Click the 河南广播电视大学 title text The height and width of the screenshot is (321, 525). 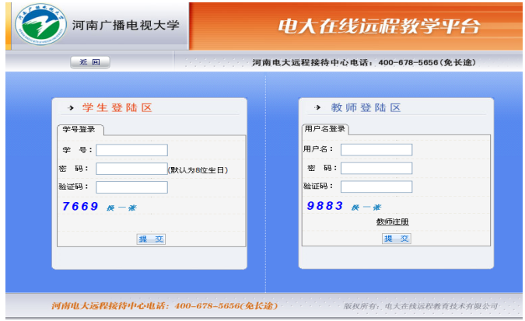coord(126,26)
